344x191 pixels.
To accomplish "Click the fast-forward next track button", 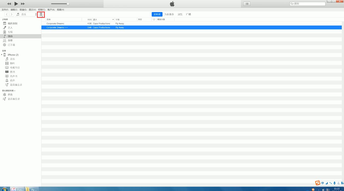I will 23,4.
